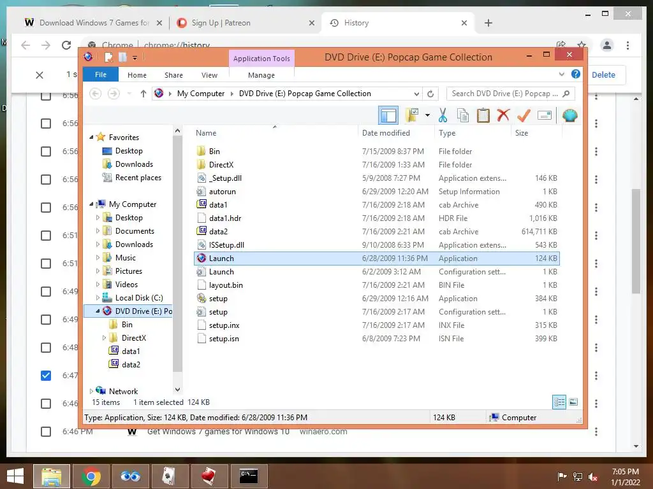Switch to Details view icon
The width and height of the screenshot is (653, 489).
(x=559, y=402)
